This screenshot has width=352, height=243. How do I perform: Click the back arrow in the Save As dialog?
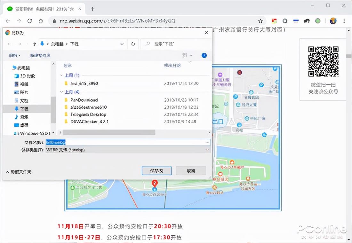click(x=9, y=44)
